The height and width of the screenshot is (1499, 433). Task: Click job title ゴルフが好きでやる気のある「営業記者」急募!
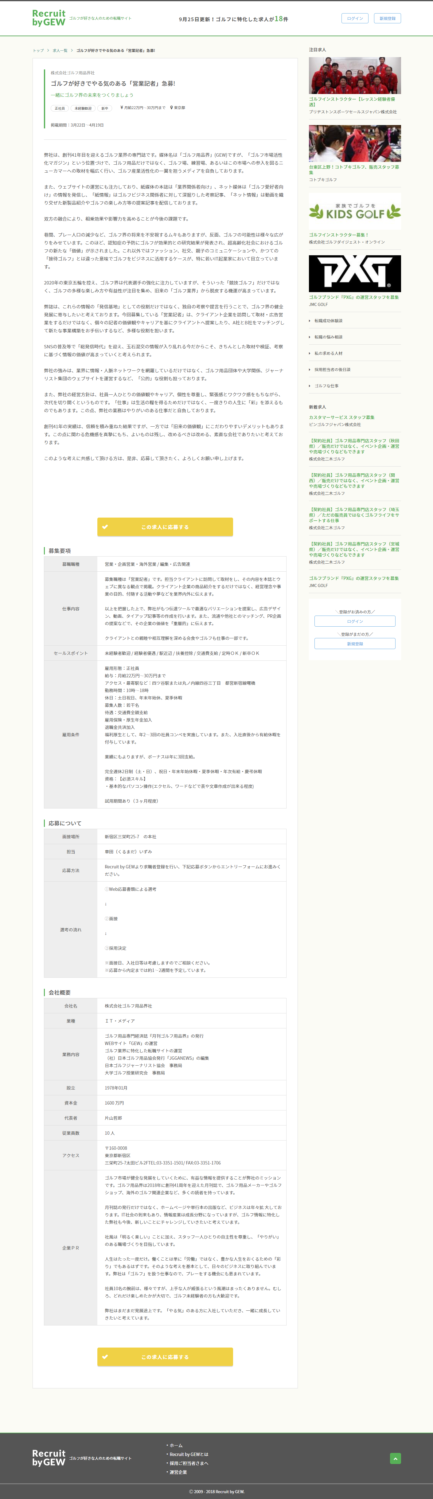[x=113, y=84]
